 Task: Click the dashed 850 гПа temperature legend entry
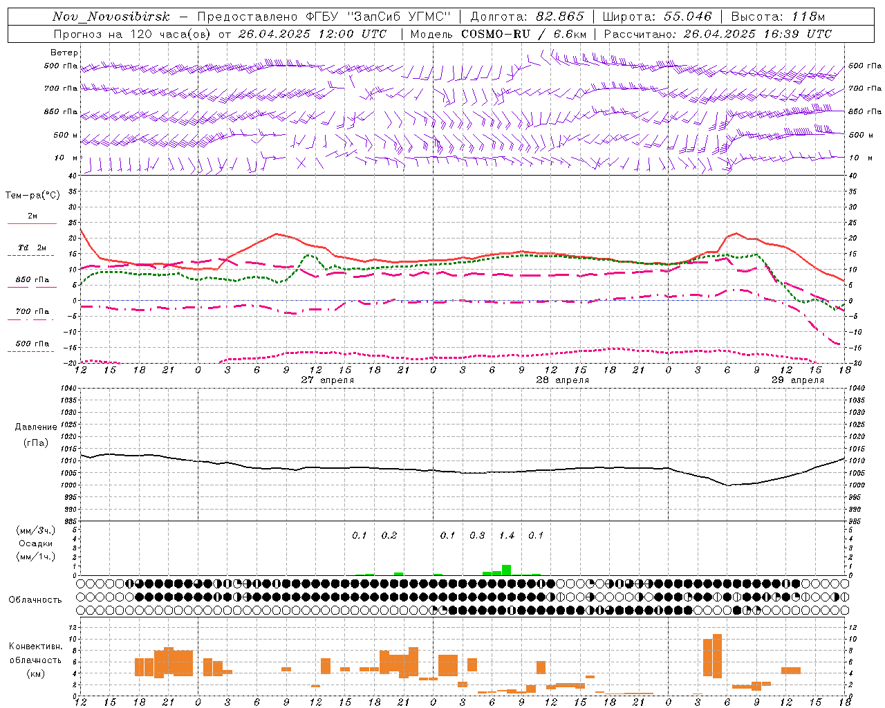32,280
